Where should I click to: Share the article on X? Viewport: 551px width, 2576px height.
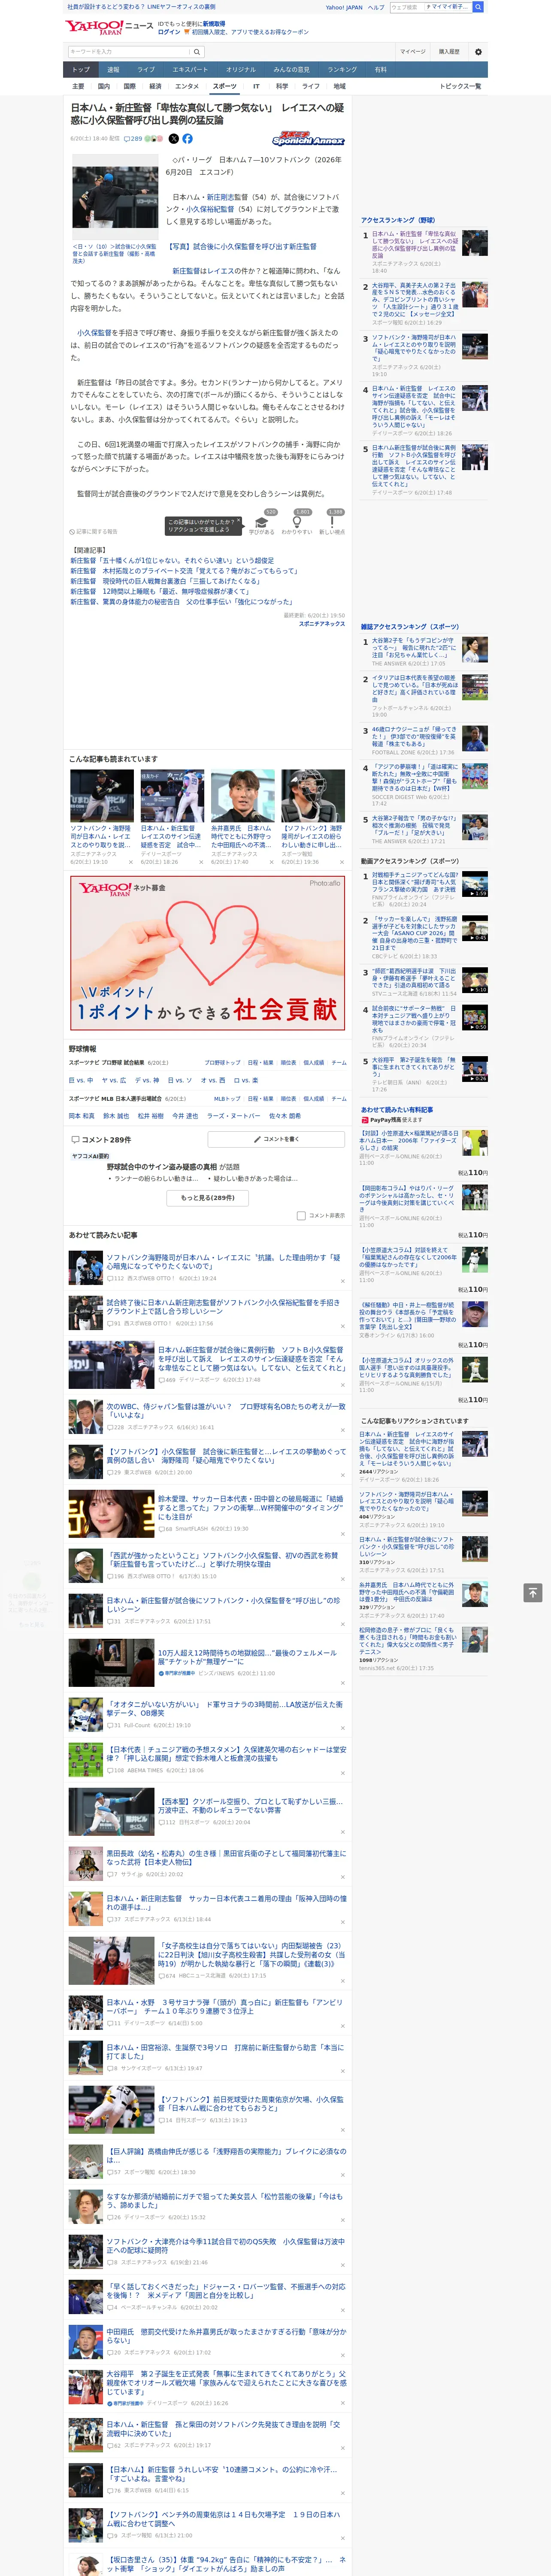pos(174,139)
